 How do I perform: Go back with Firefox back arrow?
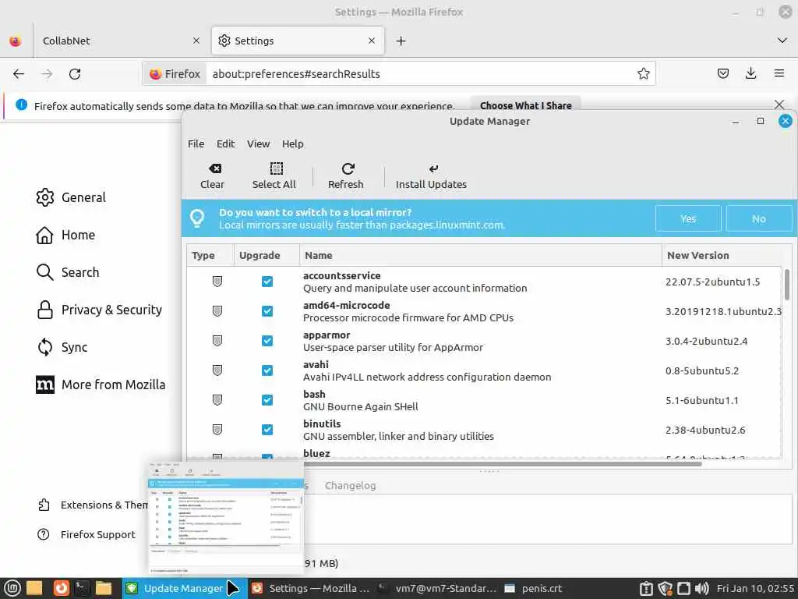[x=19, y=74]
